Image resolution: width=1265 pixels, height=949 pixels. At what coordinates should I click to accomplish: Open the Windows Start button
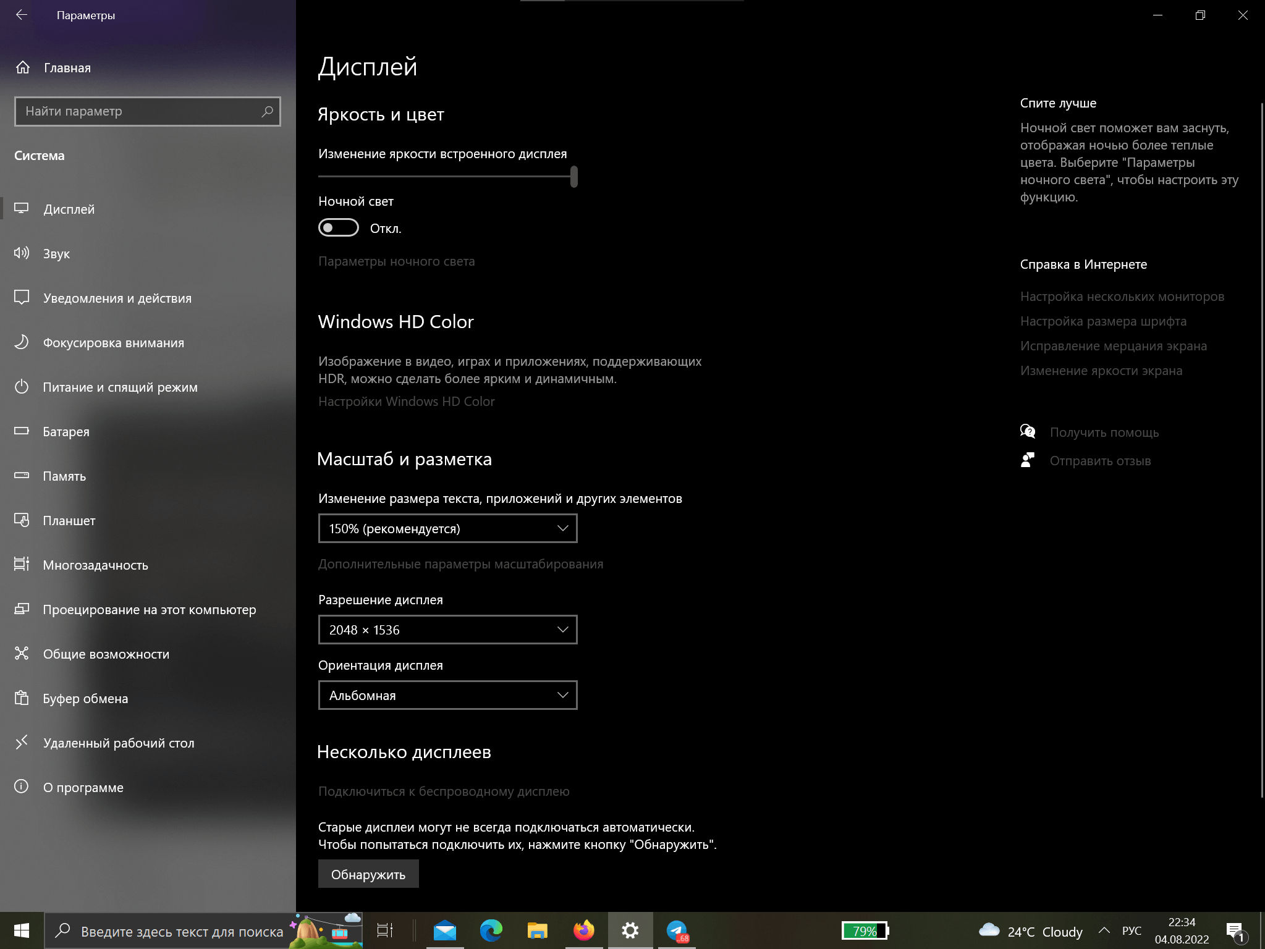(x=22, y=931)
